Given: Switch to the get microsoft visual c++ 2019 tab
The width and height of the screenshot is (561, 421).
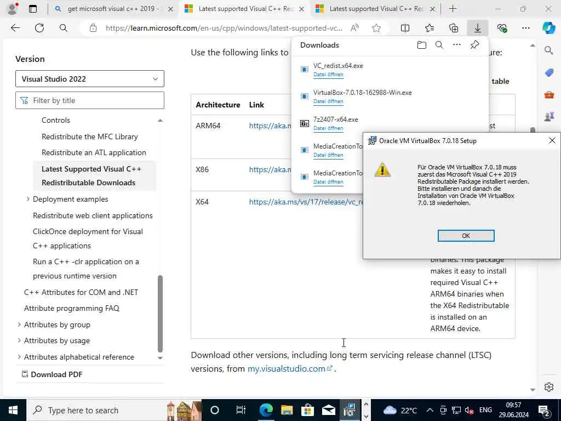Looking at the screenshot, I should [113, 9].
